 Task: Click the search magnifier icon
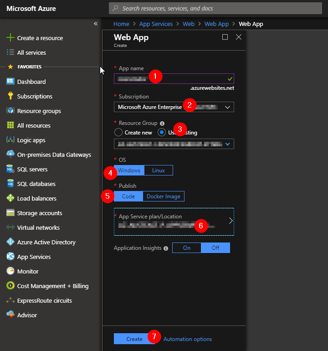click(x=115, y=8)
